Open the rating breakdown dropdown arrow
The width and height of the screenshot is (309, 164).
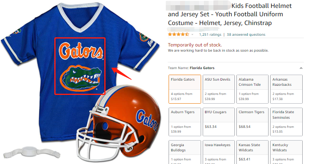click(x=193, y=35)
